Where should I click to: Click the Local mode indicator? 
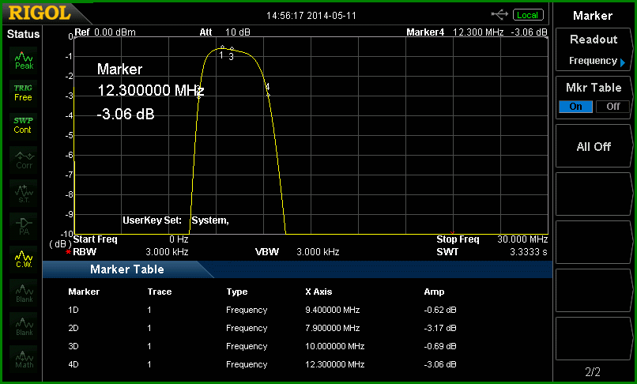click(x=528, y=15)
